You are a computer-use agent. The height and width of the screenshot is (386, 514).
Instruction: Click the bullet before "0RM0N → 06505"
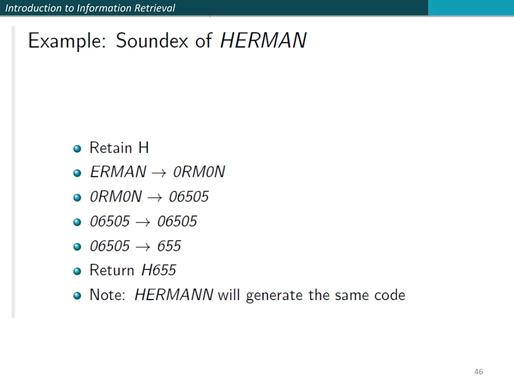(77, 198)
